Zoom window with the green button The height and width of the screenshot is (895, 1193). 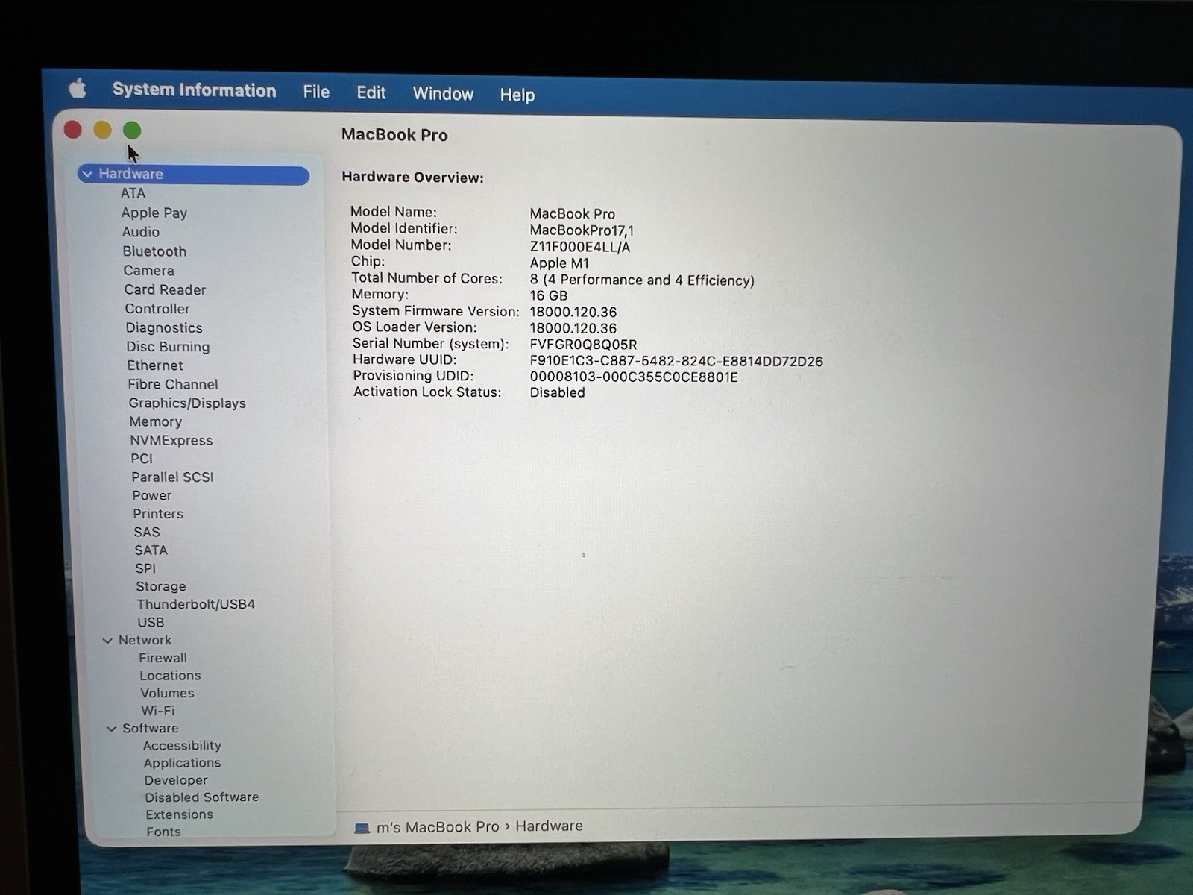tap(132, 131)
